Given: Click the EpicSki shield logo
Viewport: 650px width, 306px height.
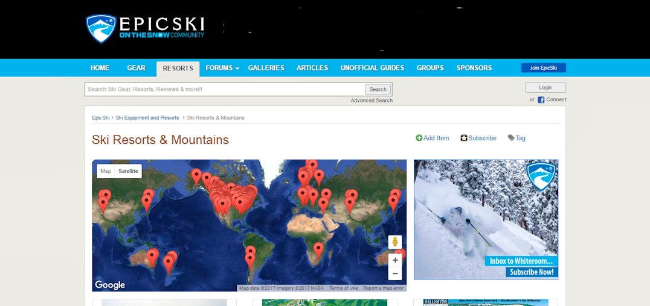Looking at the screenshot, I should click(x=101, y=28).
